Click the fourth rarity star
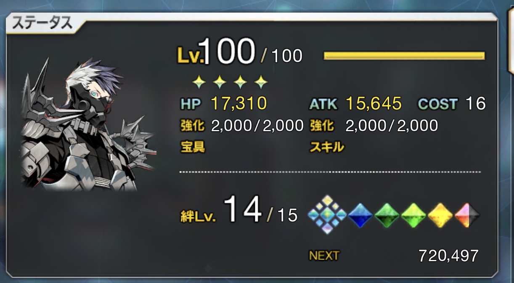 pos(261,82)
